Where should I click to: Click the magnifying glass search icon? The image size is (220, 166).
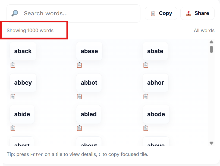(15, 13)
